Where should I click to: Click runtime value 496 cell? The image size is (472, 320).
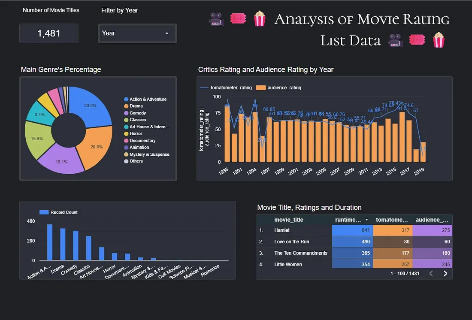(x=352, y=242)
